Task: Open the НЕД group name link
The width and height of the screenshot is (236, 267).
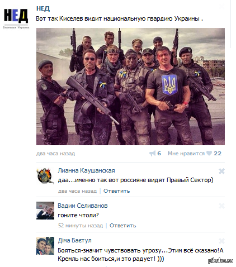Action: click(x=43, y=8)
